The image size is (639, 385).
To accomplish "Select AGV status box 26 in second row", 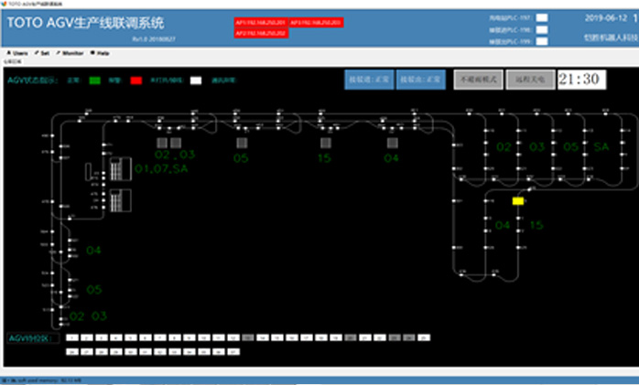I will 72,352.
